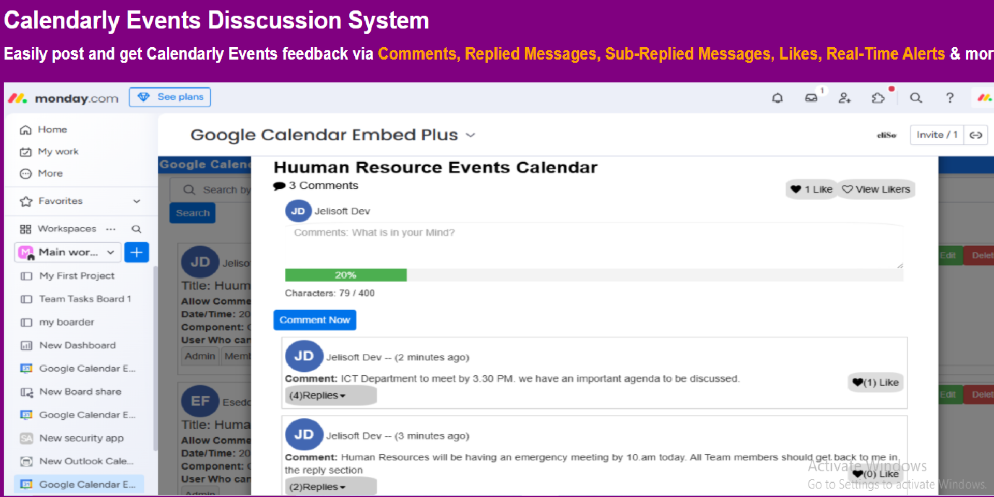Open the my boarder board

click(67, 322)
